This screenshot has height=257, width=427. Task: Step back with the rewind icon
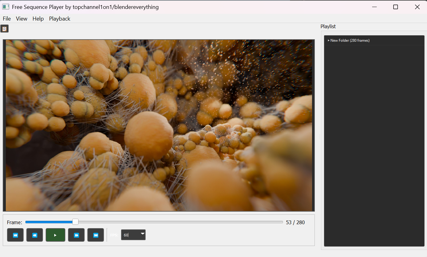pos(34,235)
